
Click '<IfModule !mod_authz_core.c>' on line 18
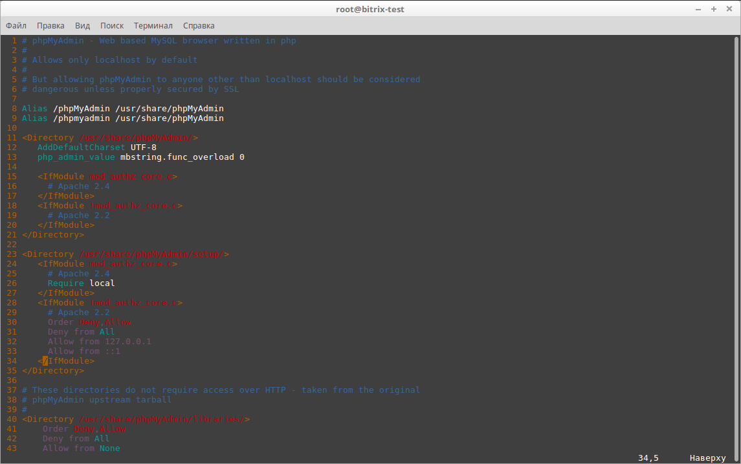click(x=109, y=206)
